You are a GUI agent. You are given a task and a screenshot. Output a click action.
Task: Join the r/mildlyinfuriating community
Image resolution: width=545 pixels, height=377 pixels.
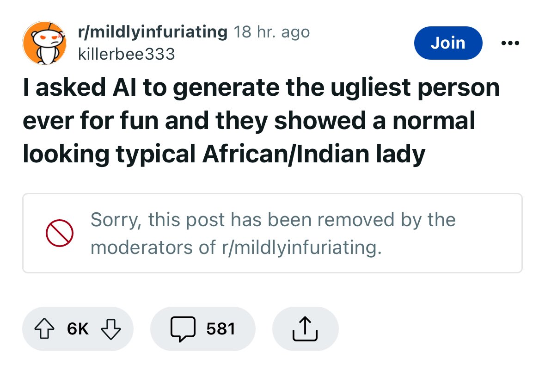tap(448, 43)
